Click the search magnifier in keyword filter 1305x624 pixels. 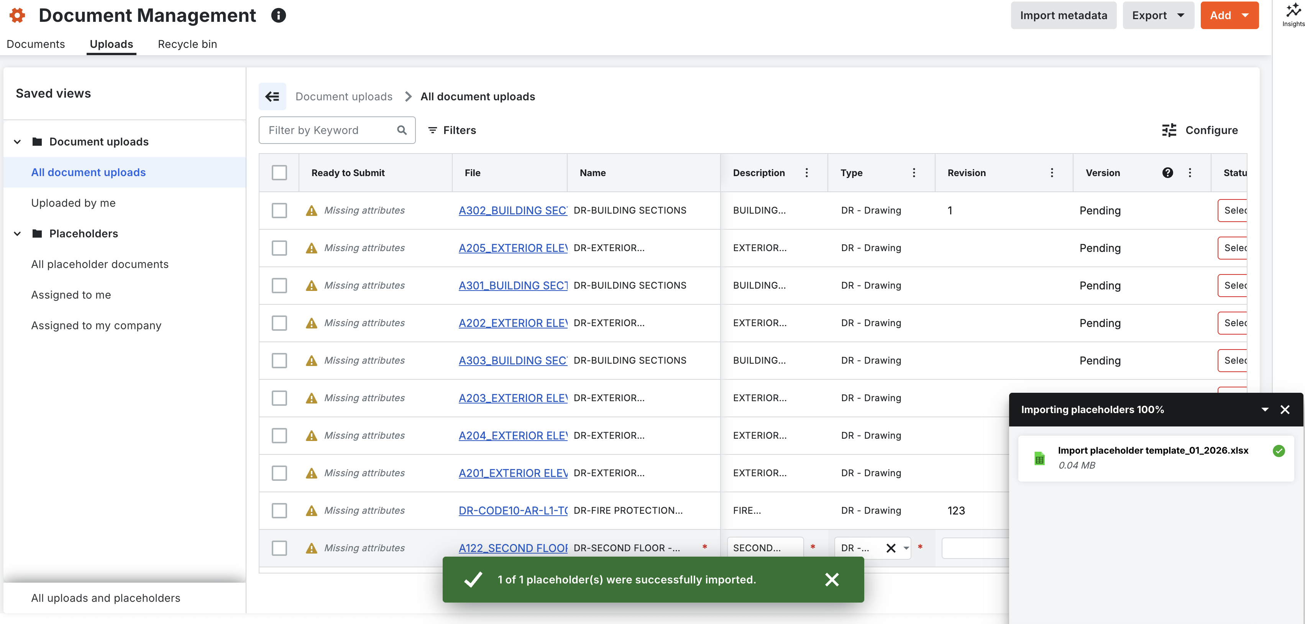402,130
